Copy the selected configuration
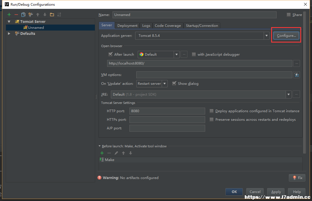The height and width of the screenshot is (201, 312). (x=23, y=15)
